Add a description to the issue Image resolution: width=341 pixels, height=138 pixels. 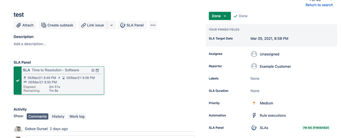(x=30, y=44)
